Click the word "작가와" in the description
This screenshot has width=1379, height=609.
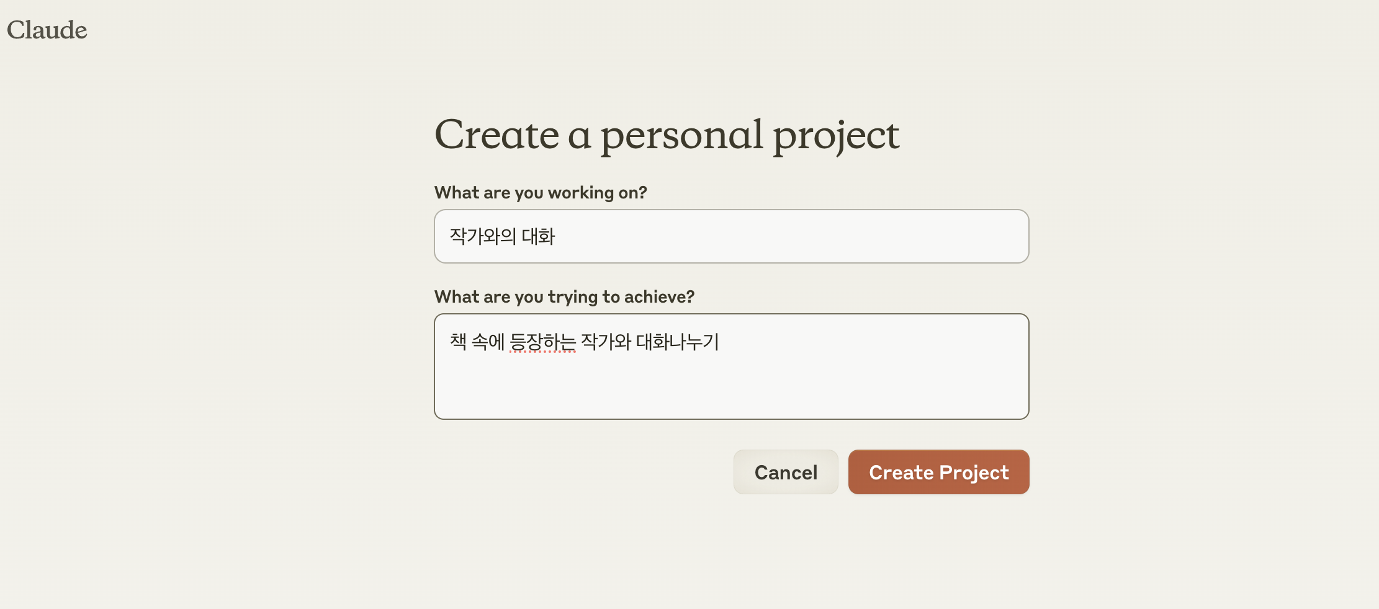pos(606,342)
